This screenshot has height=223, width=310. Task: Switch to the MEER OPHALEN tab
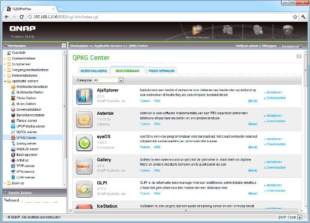coord(161,71)
